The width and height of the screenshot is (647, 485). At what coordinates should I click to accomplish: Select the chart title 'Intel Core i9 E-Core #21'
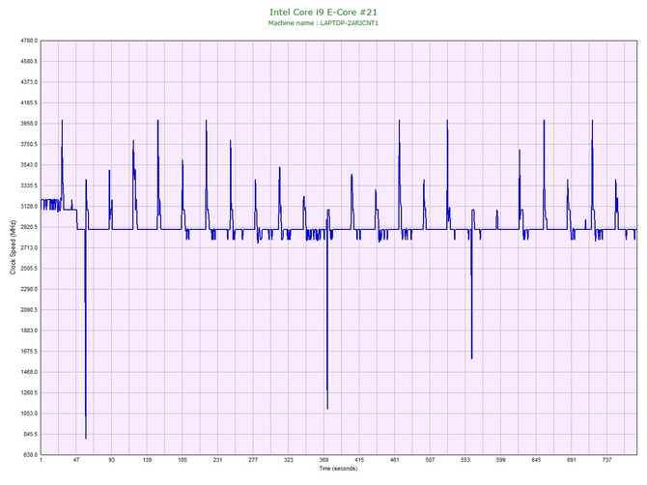[x=323, y=13]
